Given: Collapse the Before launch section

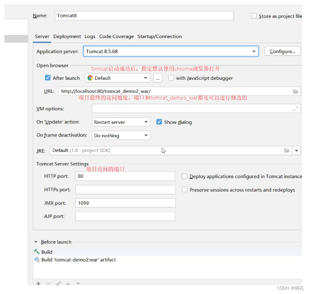Looking at the screenshot, I should 36,242.
